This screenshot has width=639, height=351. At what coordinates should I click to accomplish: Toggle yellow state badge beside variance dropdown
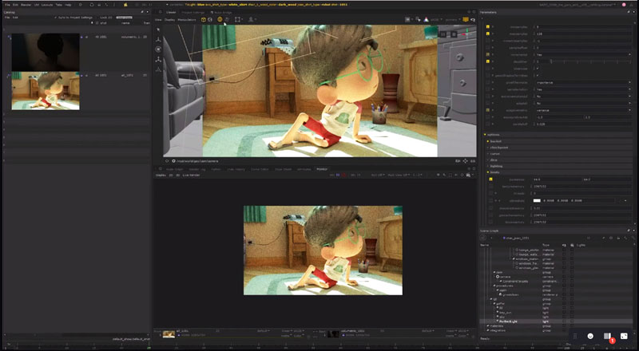(x=488, y=110)
